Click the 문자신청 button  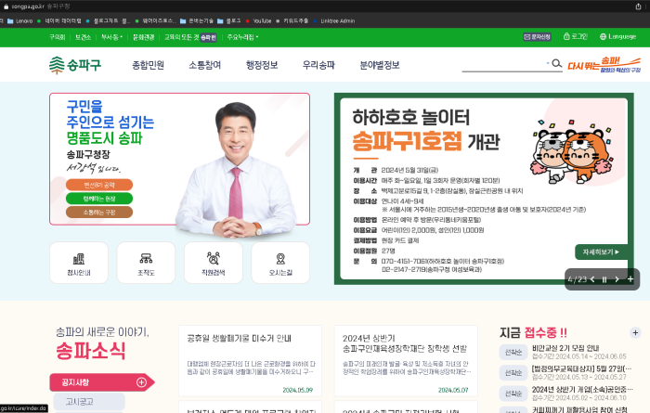[537, 37]
